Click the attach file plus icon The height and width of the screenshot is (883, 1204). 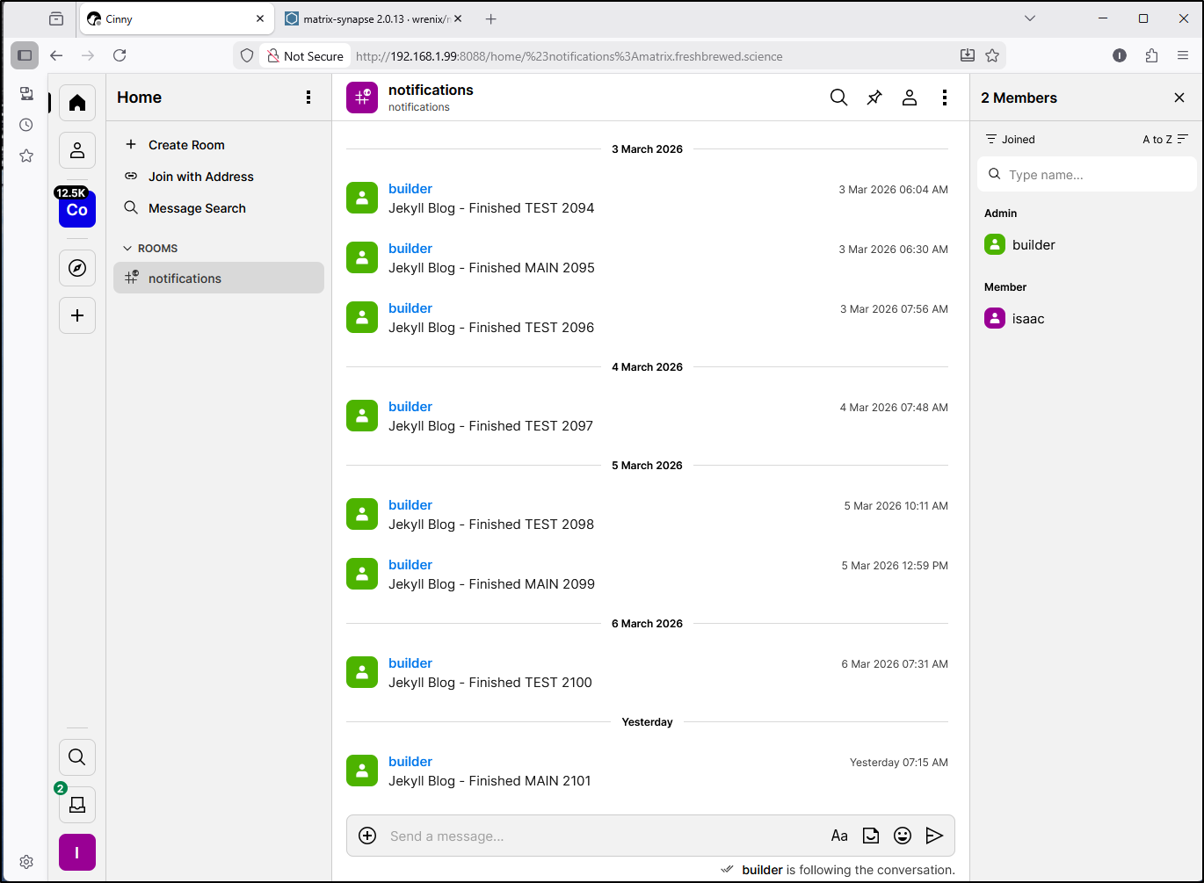pyautogui.click(x=367, y=836)
